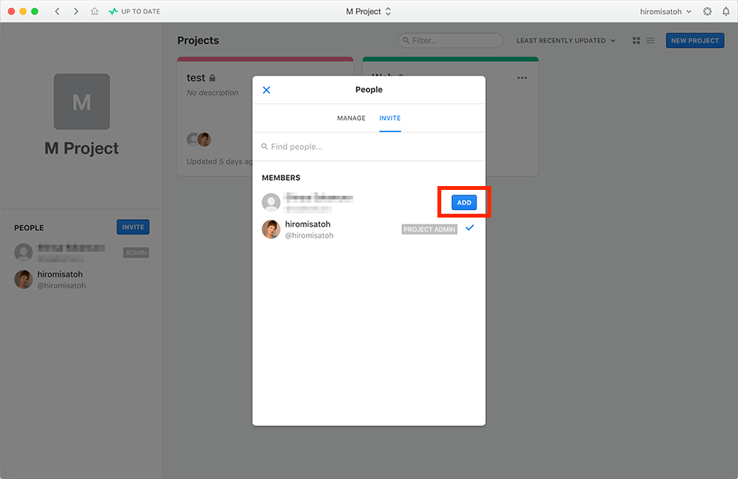
Task: Click the Projects heading
Action: tap(198, 41)
